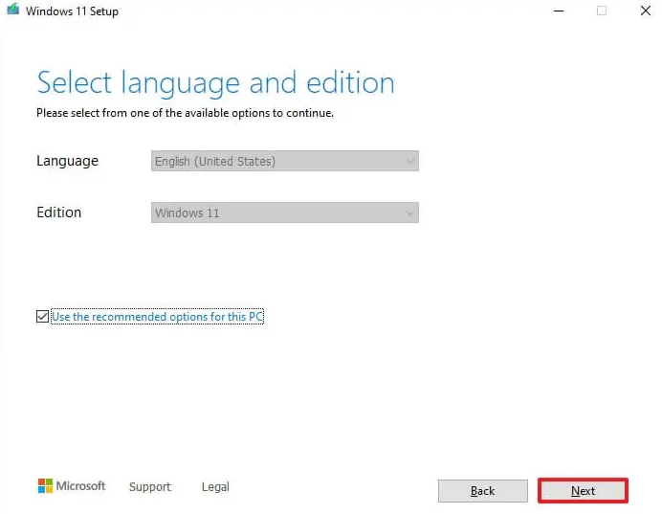Click the arrow on the Edition dropdown
This screenshot has height=514, width=662.
pos(410,212)
